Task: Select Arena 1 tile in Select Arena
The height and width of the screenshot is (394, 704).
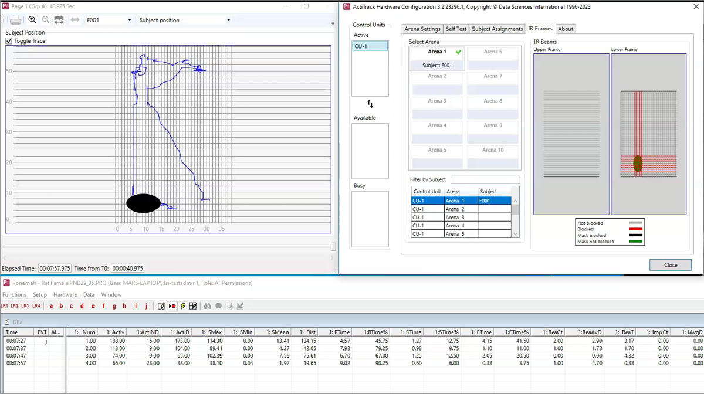Action: (436, 58)
